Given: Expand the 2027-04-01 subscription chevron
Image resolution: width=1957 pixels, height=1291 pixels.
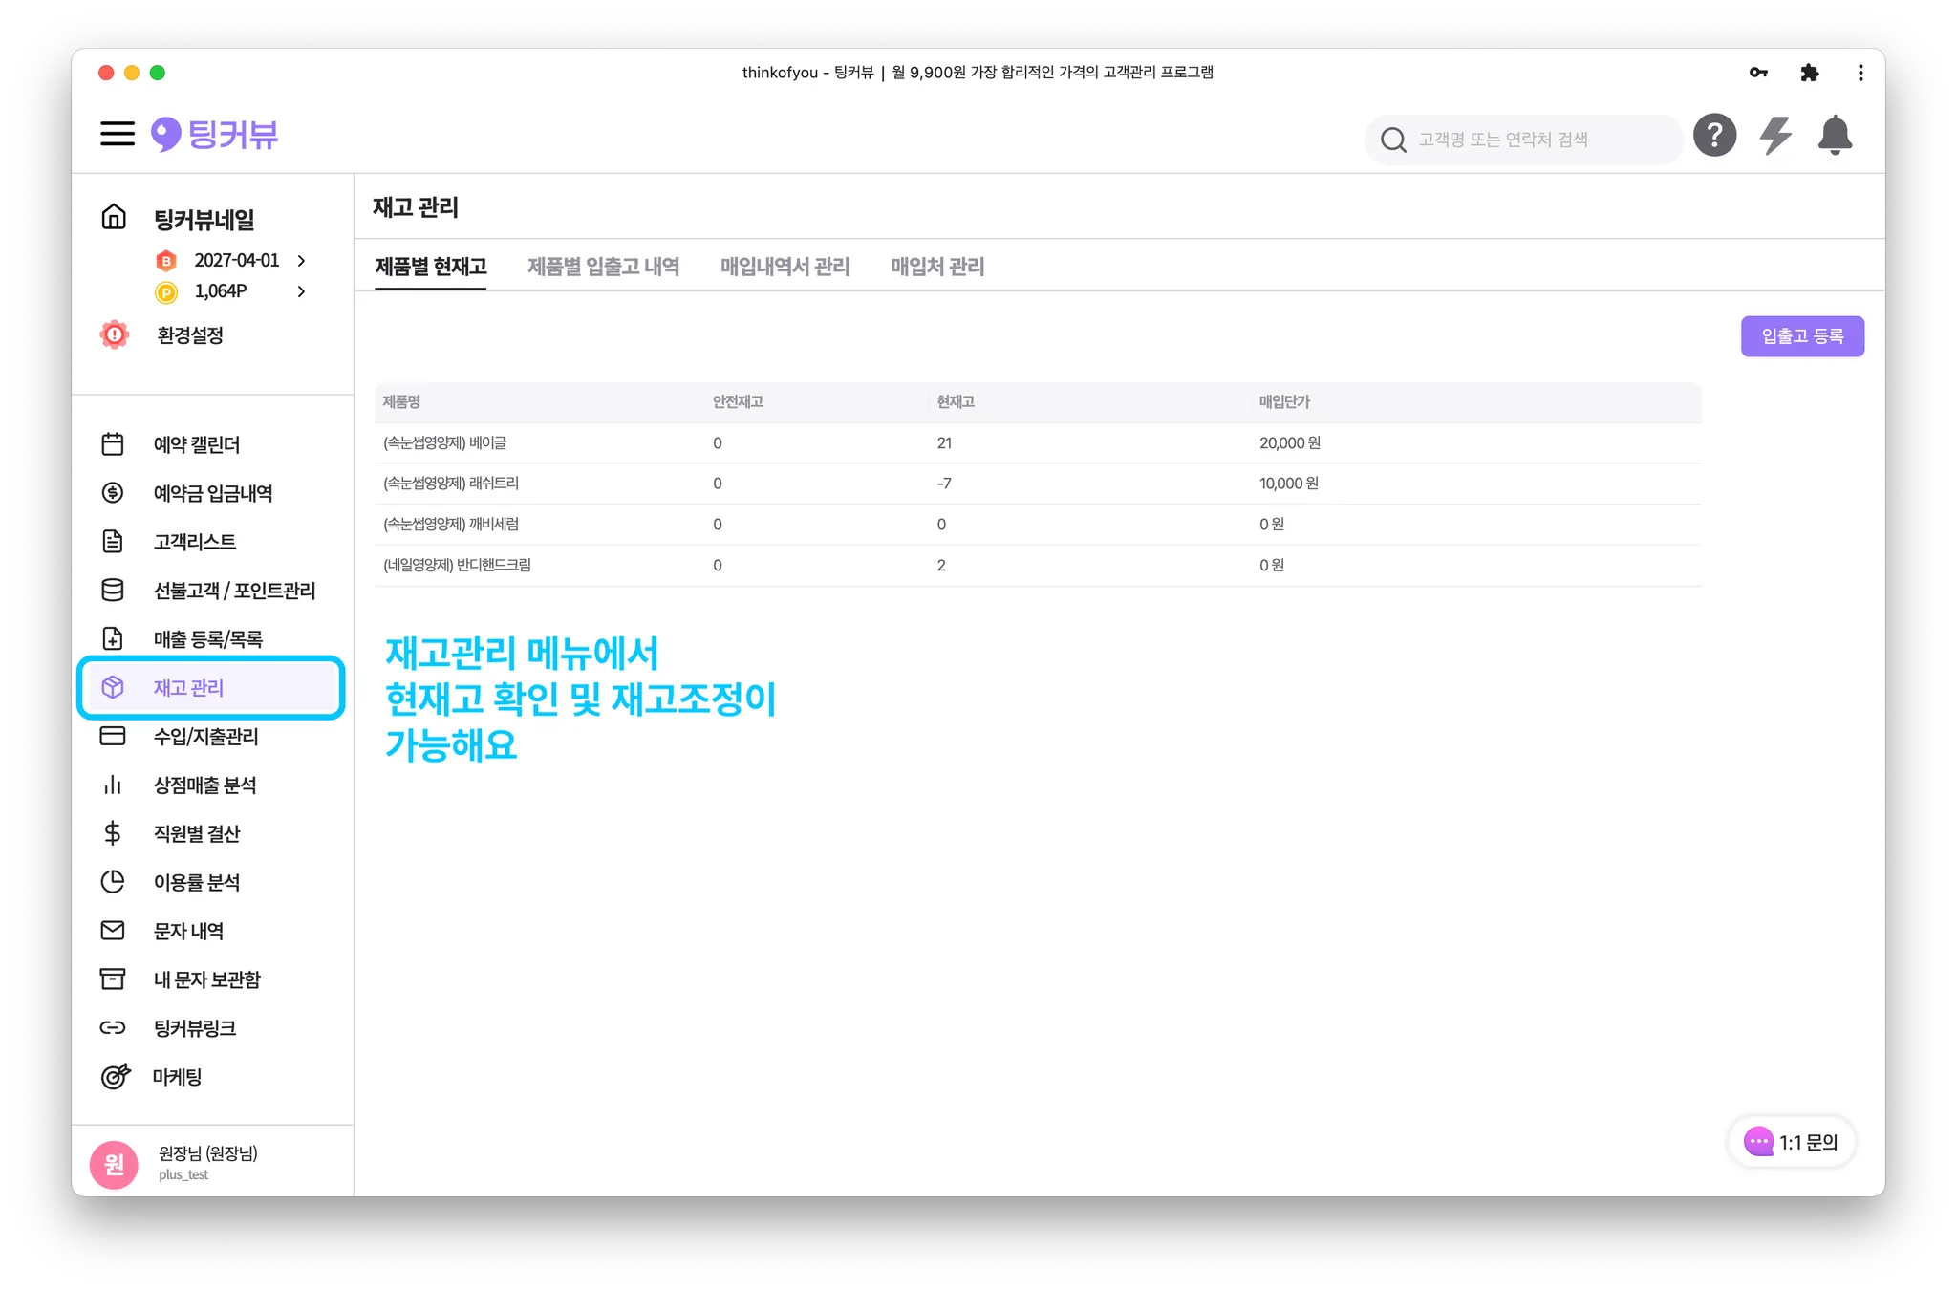Looking at the screenshot, I should pos(302,261).
